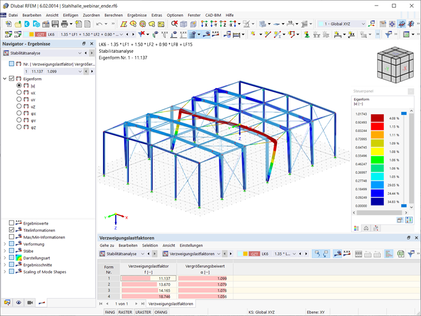Click next mode arrow beside 11.137 selector

(92, 72)
